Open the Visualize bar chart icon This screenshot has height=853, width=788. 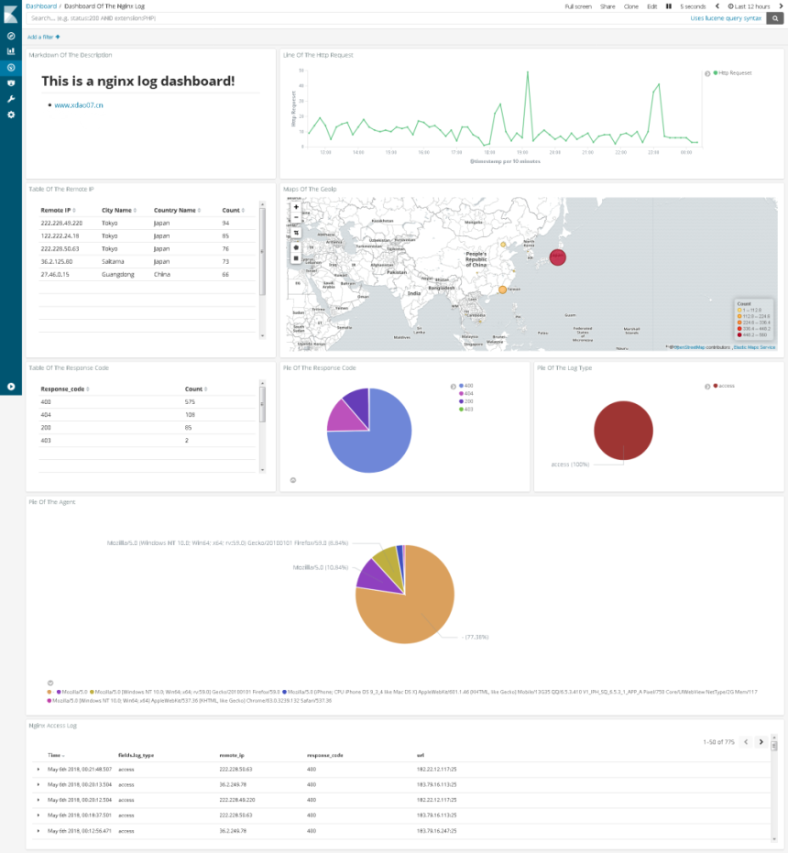tap(11, 51)
